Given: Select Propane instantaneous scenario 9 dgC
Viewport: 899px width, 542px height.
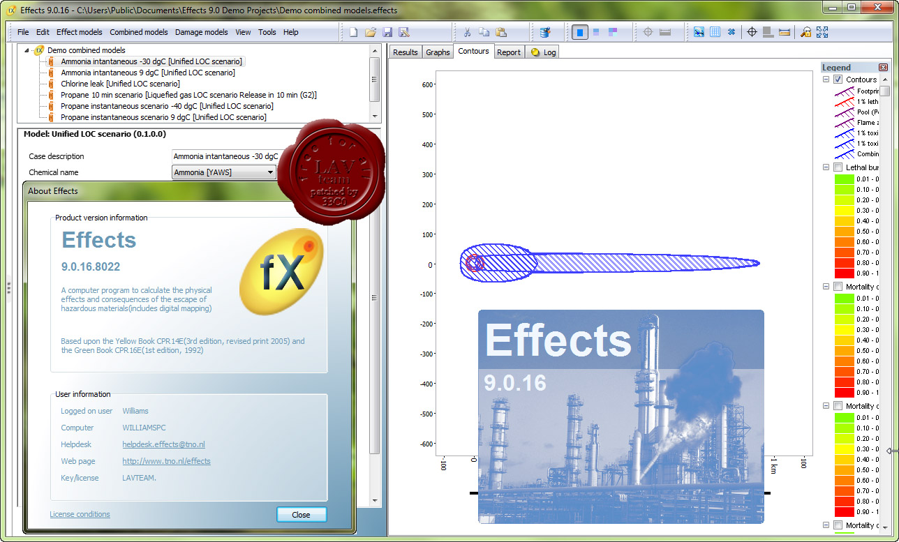Looking at the screenshot, I should (x=163, y=117).
